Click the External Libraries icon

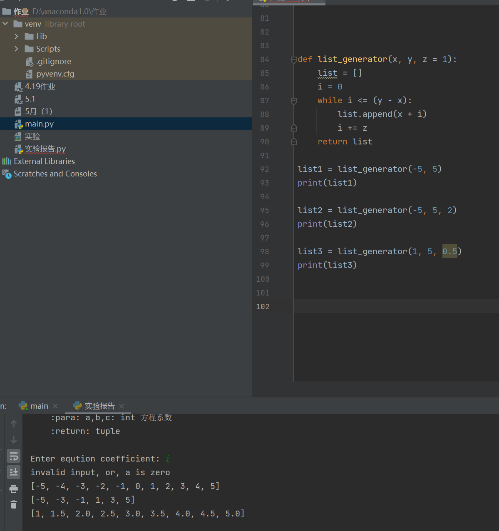(7, 161)
